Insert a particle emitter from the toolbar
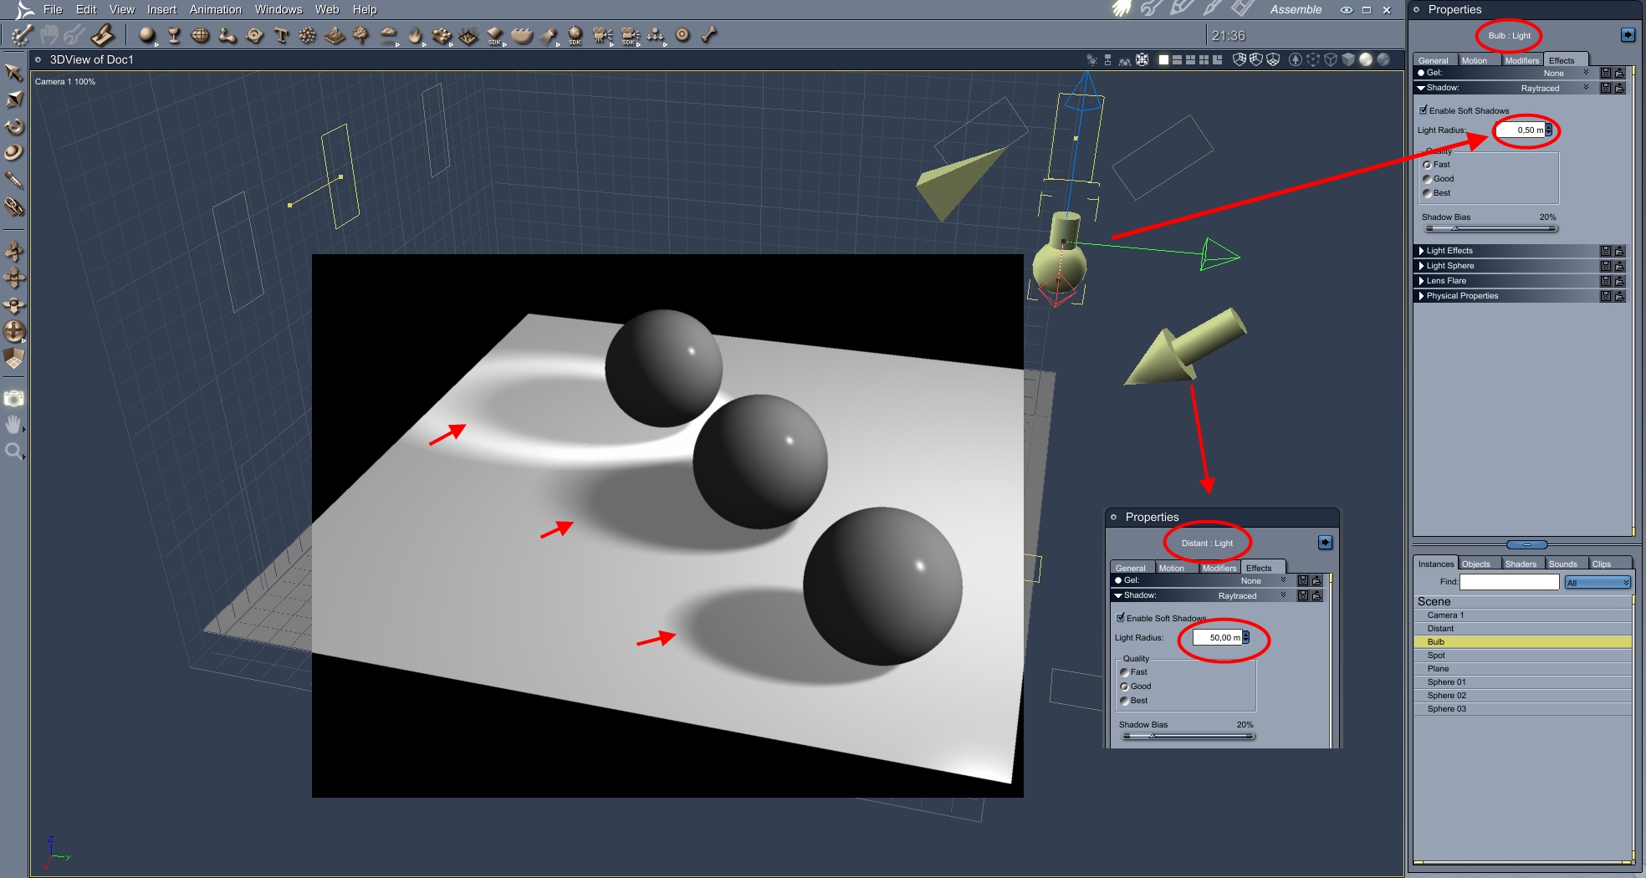1646x878 pixels. pos(308,35)
